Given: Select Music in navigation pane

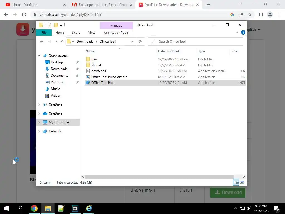Looking at the screenshot, I should point(55,89).
